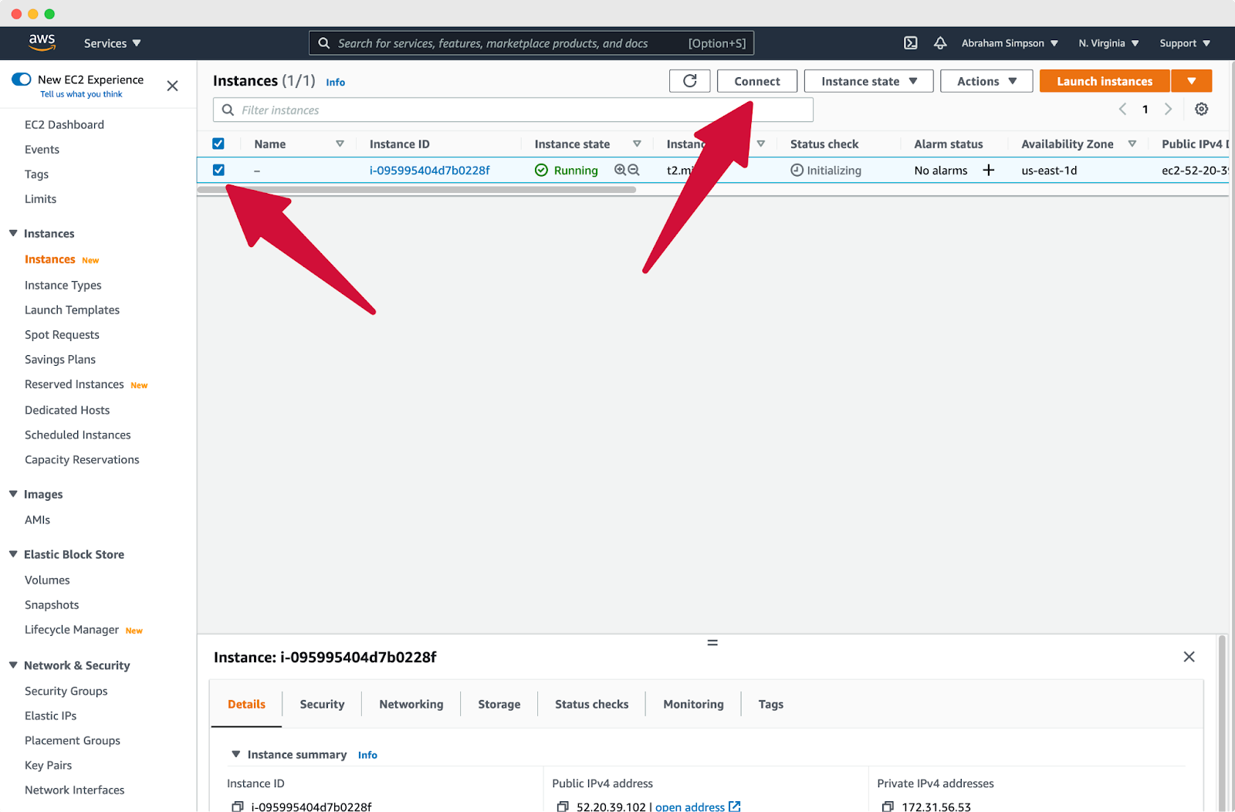Uncheck the instance row checkbox

[x=218, y=170]
